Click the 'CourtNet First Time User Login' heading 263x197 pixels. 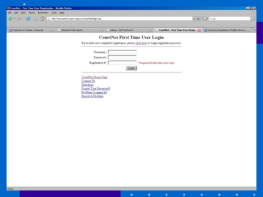click(131, 37)
